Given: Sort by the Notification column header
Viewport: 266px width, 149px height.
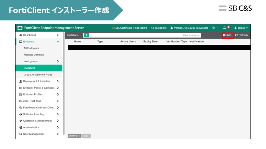Looking at the screenshot, I should [x=197, y=41].
